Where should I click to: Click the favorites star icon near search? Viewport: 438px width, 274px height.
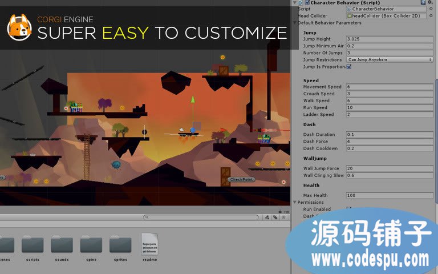pyautogui.click(x=284, y=217)
